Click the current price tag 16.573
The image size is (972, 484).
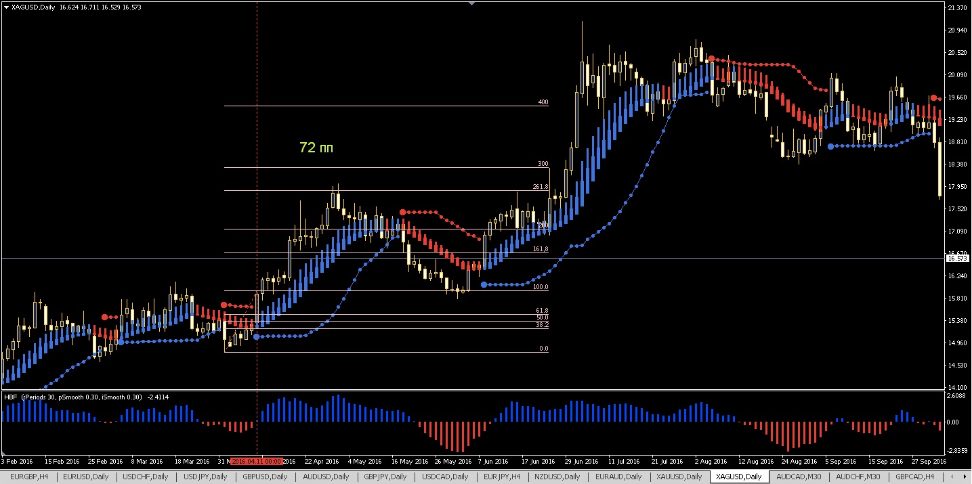coord(956,259)
